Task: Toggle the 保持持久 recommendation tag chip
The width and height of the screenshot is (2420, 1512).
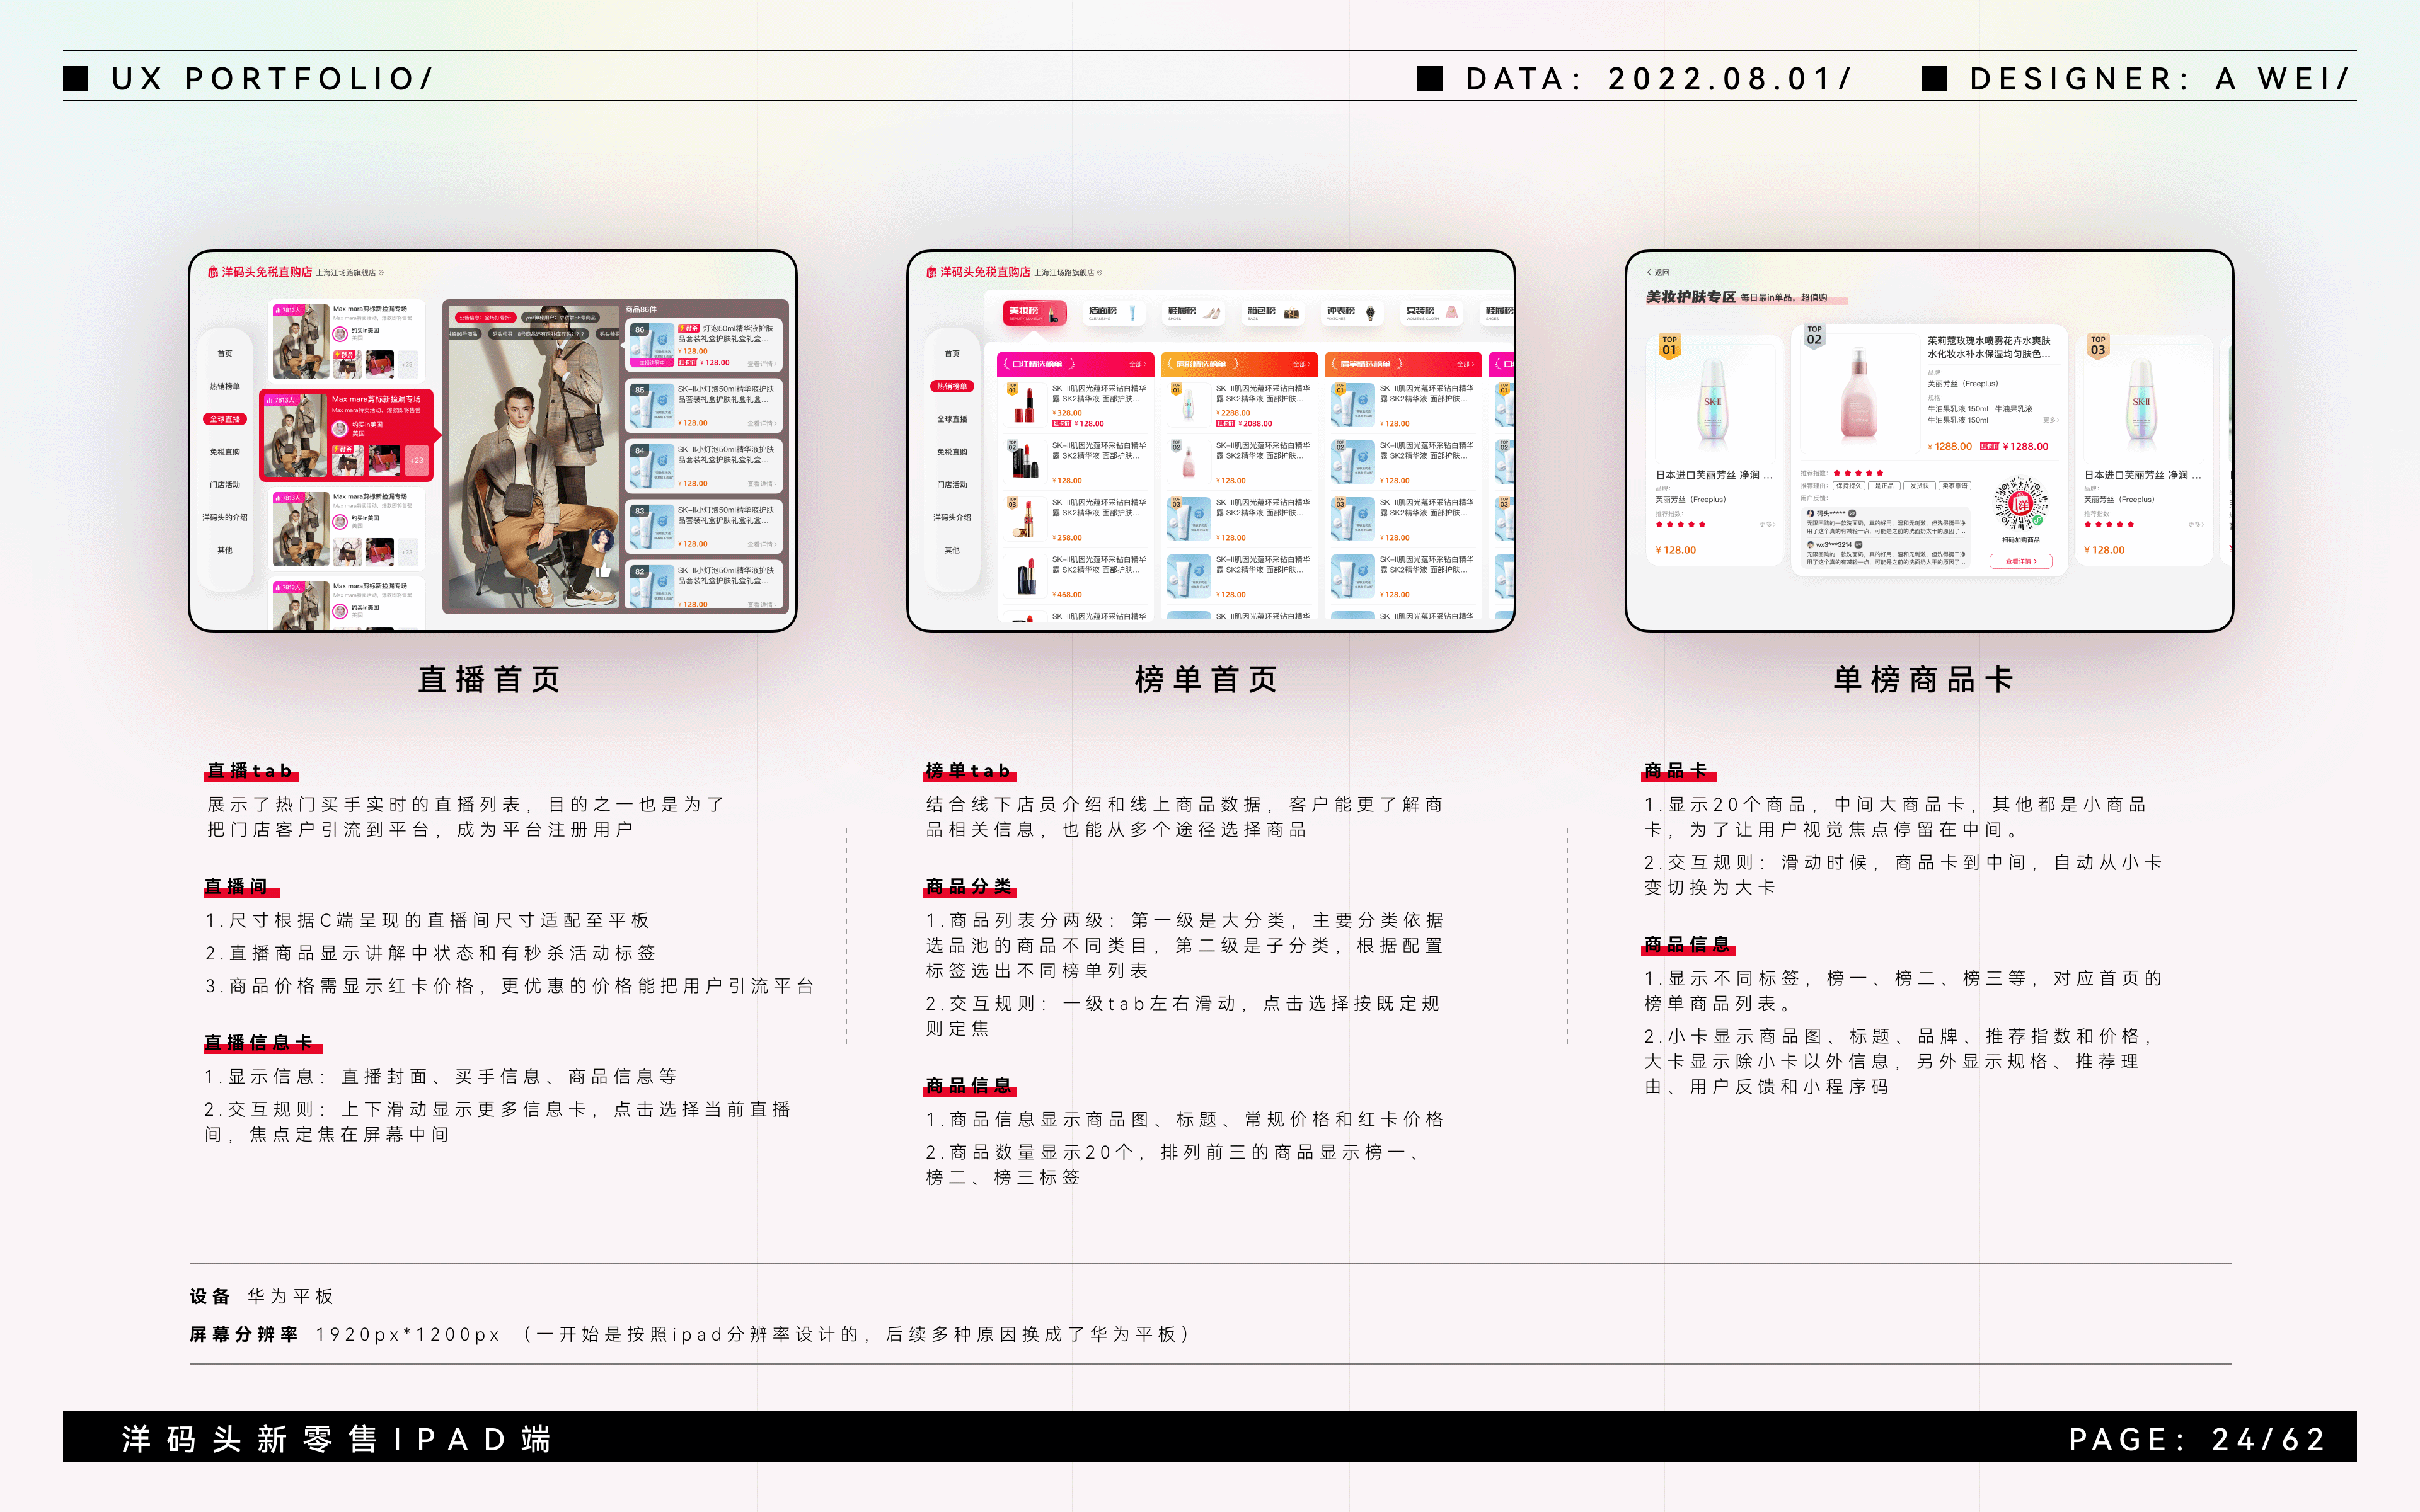Action: (1849, 486)
